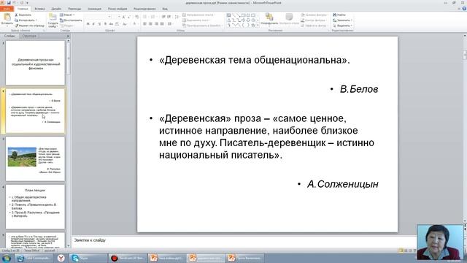Close the slides thumbnail pane

point(68,36)
